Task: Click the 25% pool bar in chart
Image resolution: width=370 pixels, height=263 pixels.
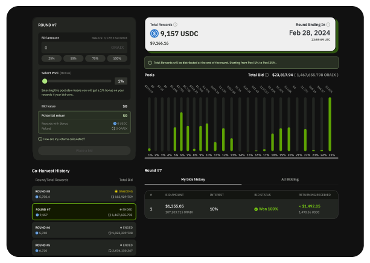Action: (330, 124)
